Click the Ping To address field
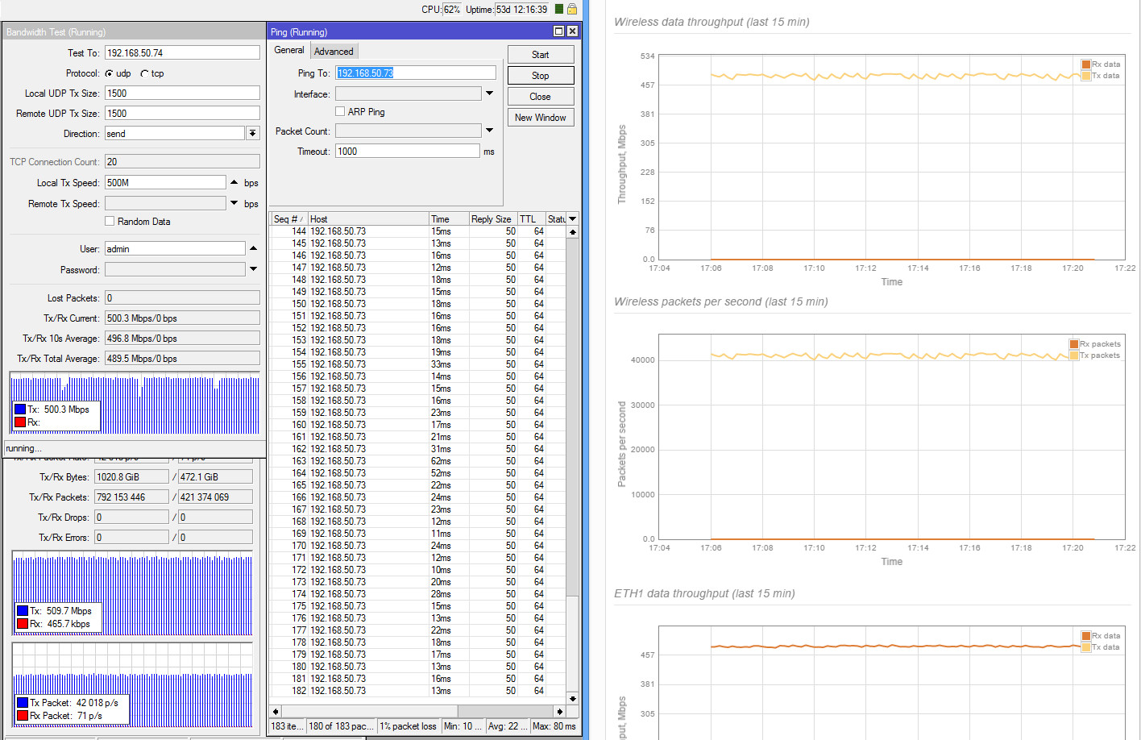This screenshot has width=1141, height=740. 415,73
